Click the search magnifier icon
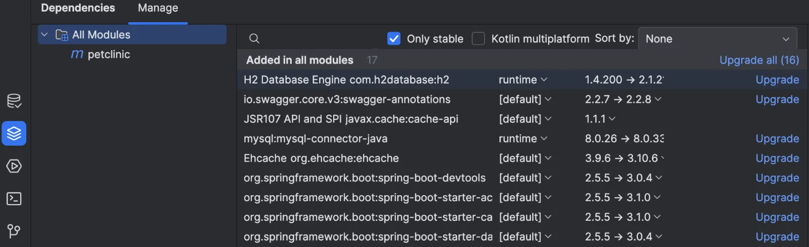Image resolution: width=809 pixels, height=247 pixels. [254, 39]
